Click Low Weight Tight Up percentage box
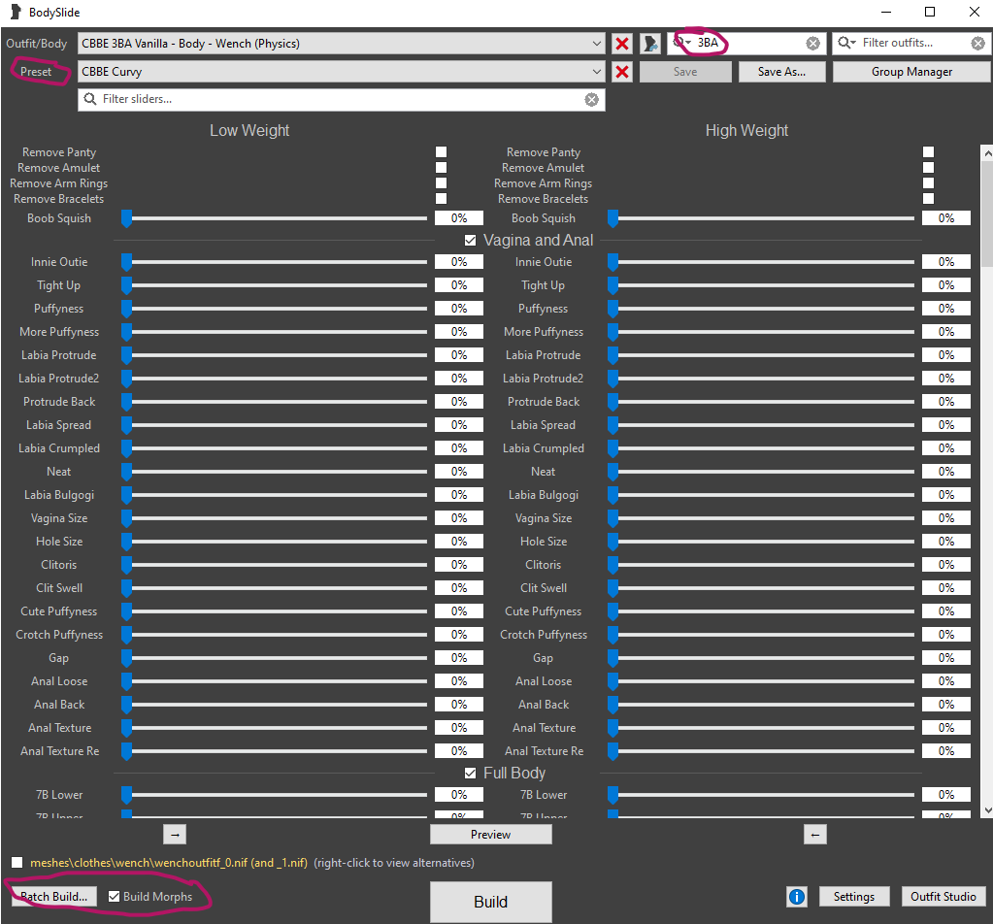 pos(459,285)
